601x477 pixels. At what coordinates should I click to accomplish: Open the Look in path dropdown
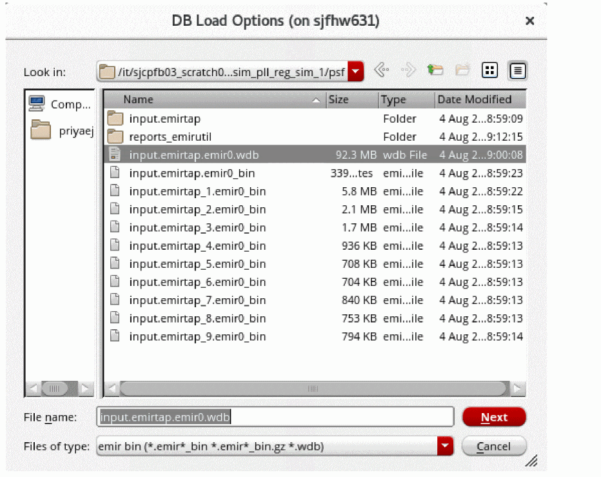click(x=356, y=71)
